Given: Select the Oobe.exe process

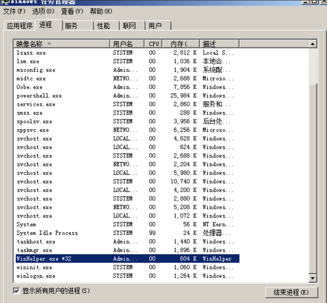Looking at the screenshot, I should pyautogui.click(x=127, y=87).
